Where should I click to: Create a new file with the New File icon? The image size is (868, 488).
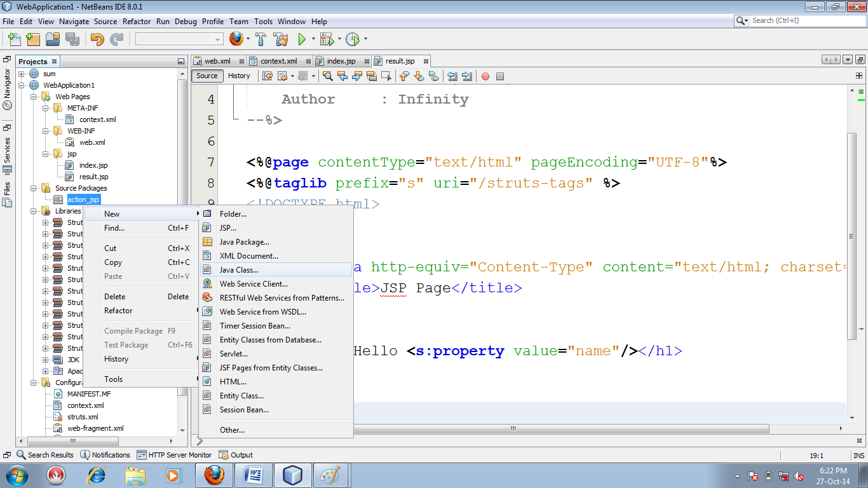coord(14,39)
